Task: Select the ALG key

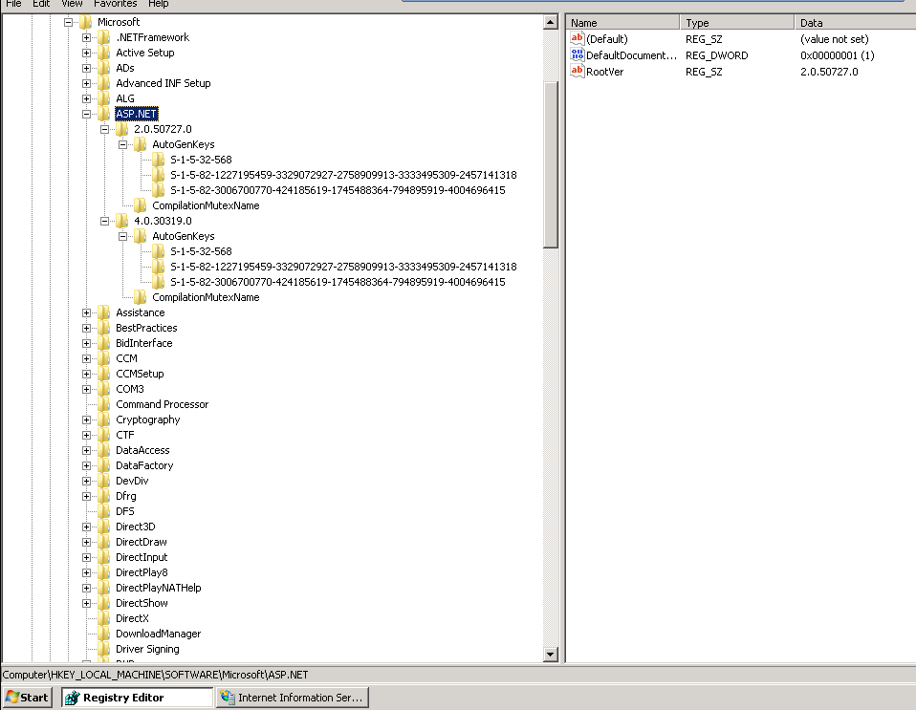Action: [125, 98]
